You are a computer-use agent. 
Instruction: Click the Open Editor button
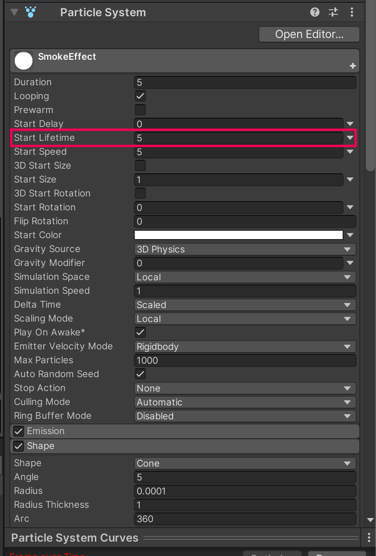[309, 34]
